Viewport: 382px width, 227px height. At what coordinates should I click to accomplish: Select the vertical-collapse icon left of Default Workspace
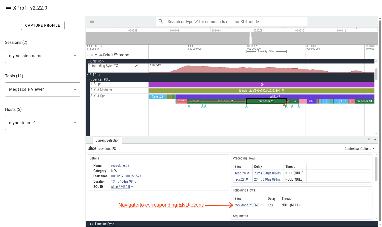click(88, 55)
